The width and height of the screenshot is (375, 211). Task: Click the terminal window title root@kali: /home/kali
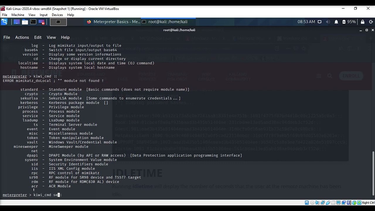(x=179, y=30)
